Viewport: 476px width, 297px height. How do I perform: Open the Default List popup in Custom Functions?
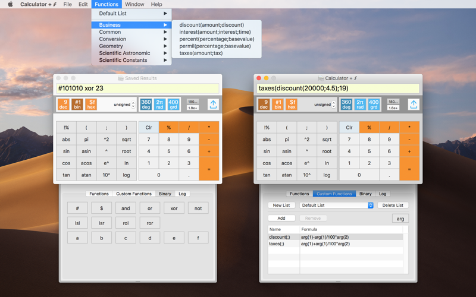click(336, 206)
